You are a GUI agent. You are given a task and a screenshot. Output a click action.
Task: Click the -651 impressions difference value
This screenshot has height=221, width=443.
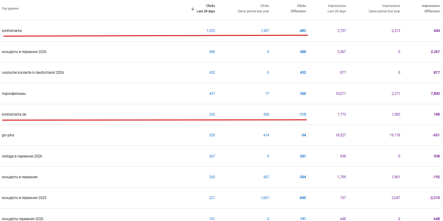click(436, 135)
